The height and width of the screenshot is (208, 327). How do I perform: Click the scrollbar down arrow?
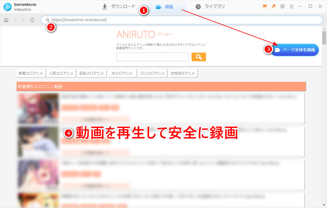click(324, 205)
